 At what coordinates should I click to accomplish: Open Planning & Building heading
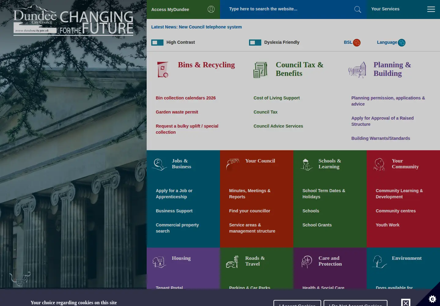point(392,69)
